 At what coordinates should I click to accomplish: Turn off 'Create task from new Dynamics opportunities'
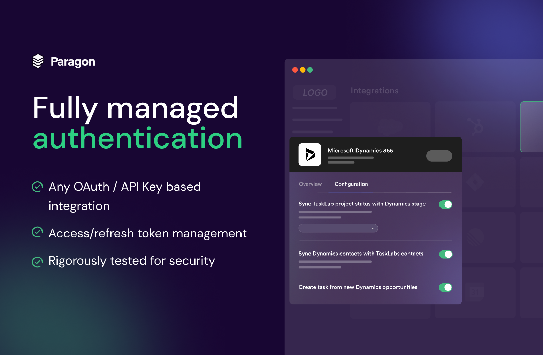[445, 287]
